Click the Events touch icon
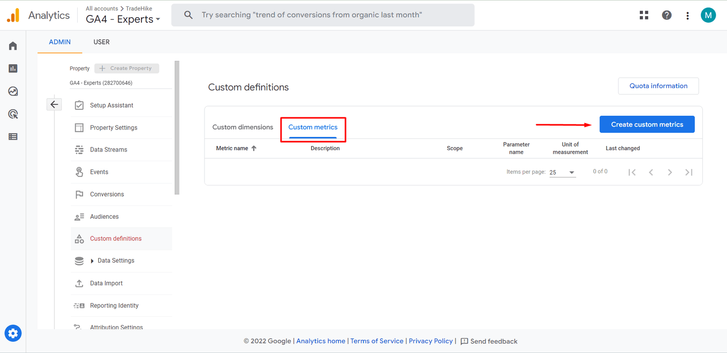This screenshot has width=727, height=353. coord(79,172)
